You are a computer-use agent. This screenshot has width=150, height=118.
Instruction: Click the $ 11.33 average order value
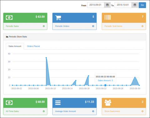point(89,102)
